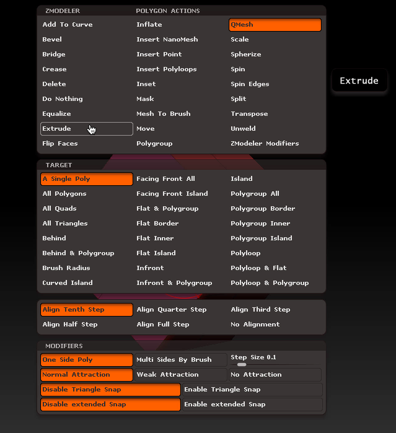
Task: Enable Multi Sides By Brush
Action: coord(181,360)
